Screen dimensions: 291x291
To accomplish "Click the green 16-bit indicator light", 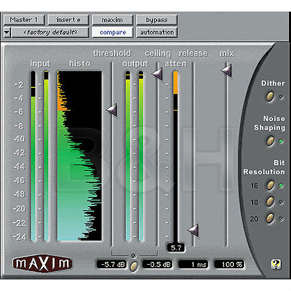I will [281, 186].
